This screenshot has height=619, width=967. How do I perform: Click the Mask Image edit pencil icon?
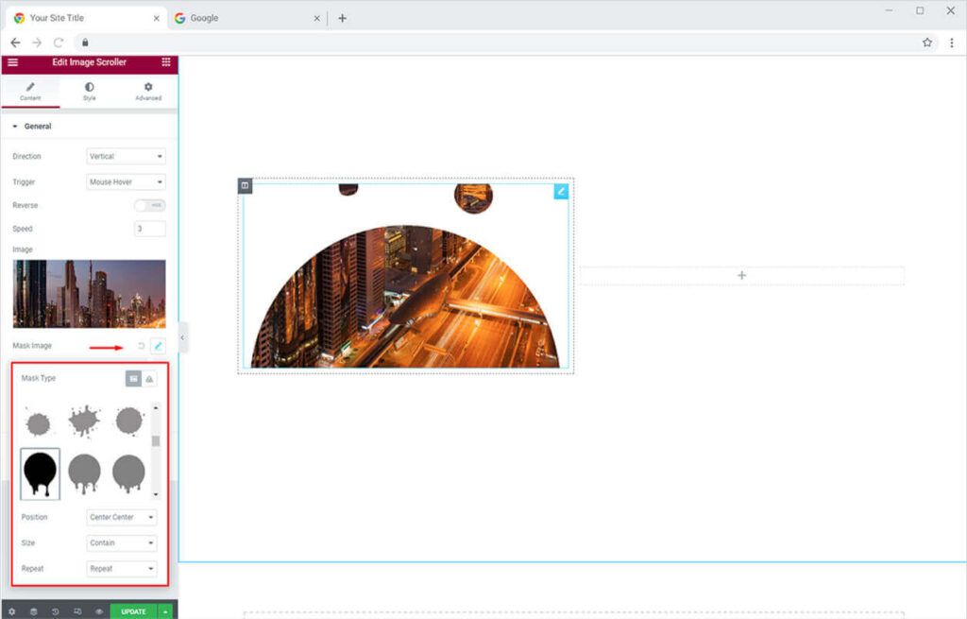click(x=158, y=347)
